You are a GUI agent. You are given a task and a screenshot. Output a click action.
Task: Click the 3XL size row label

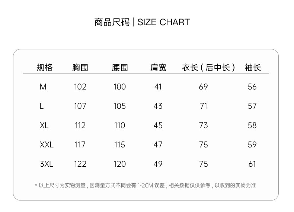point(47,164)
